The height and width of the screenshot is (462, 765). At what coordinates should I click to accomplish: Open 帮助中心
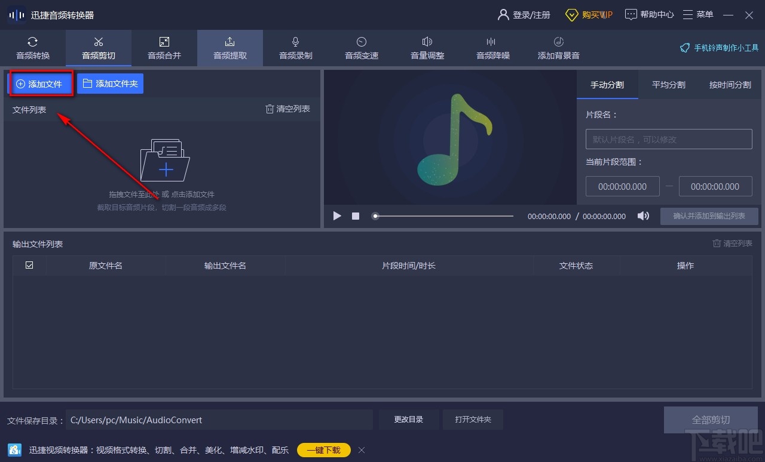click(x=649, y=14)
